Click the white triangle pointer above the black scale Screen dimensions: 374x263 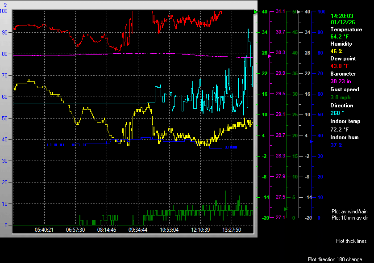coord(299,12)
